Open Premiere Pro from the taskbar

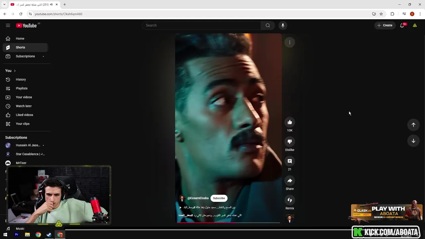click(x=16, y=235)
